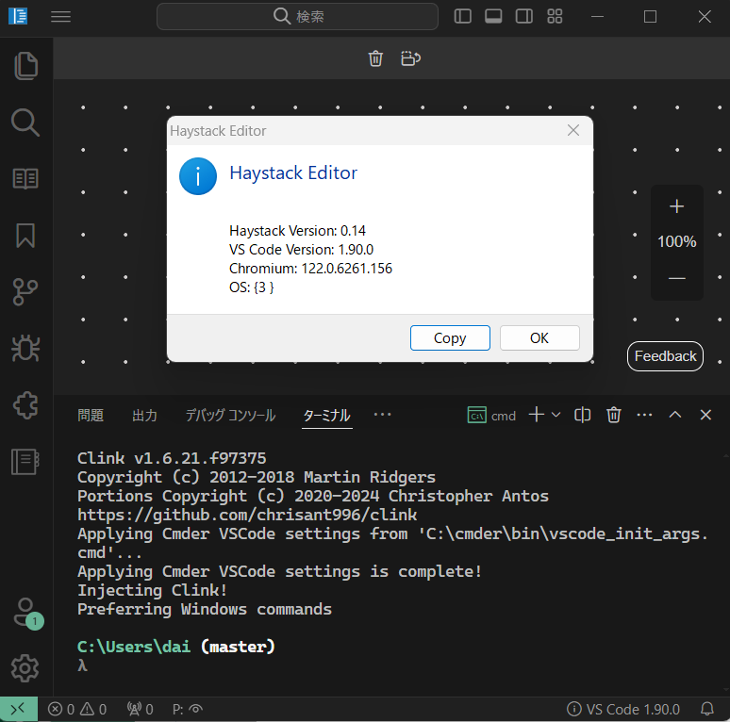This screenshot has height=722, width=730.
Task: Switch to 問題 panel tab
Action: coord(91,415)
